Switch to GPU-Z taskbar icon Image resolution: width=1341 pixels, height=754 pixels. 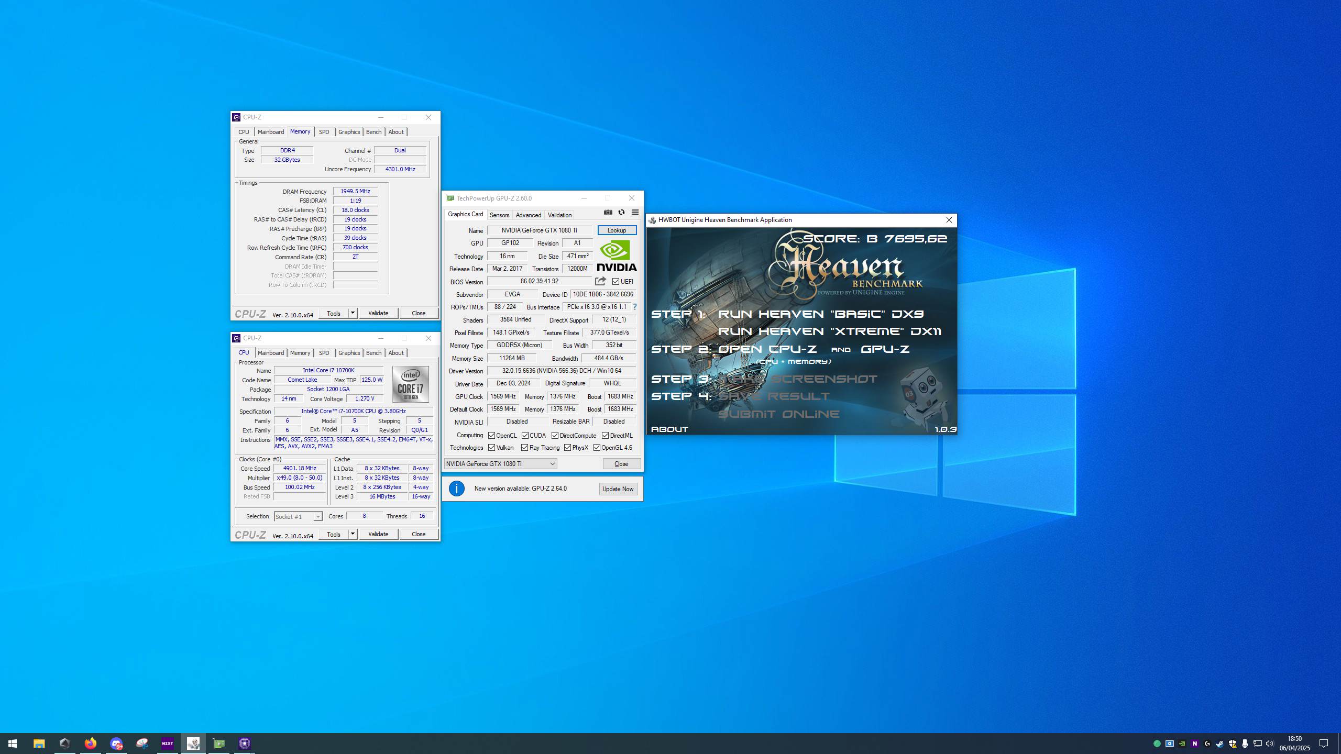point(219,744)
